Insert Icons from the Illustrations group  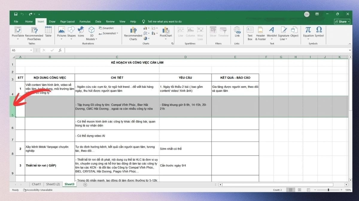click(x=81, y=32)
